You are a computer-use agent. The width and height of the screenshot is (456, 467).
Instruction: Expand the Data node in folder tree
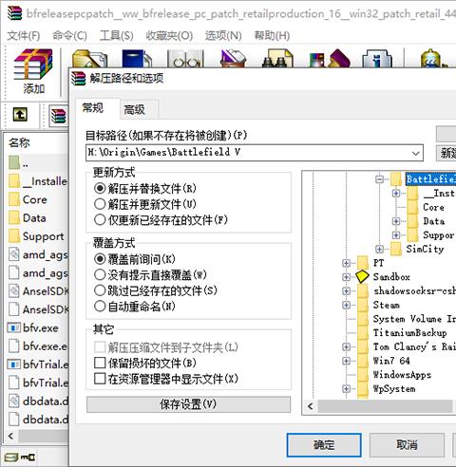396,221
